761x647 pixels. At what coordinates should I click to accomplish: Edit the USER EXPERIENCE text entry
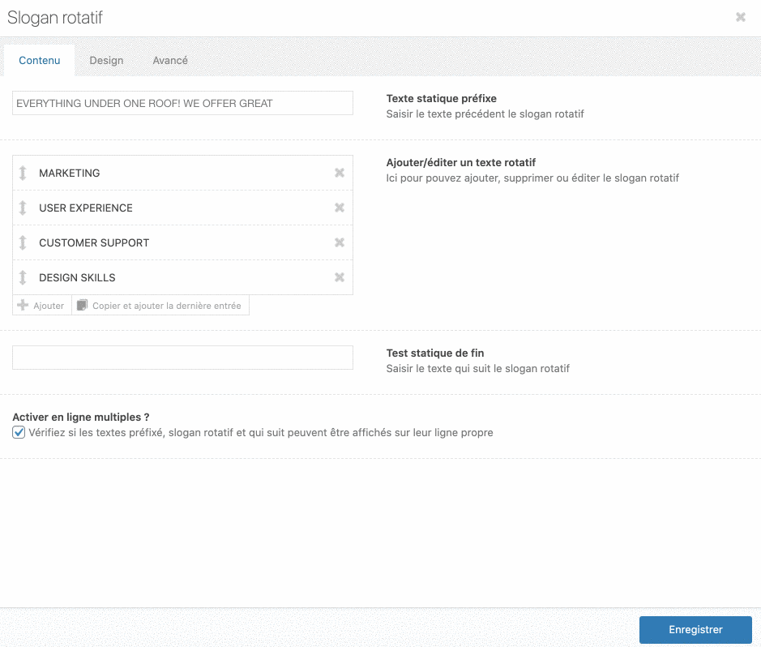click(x=178, y=208)
